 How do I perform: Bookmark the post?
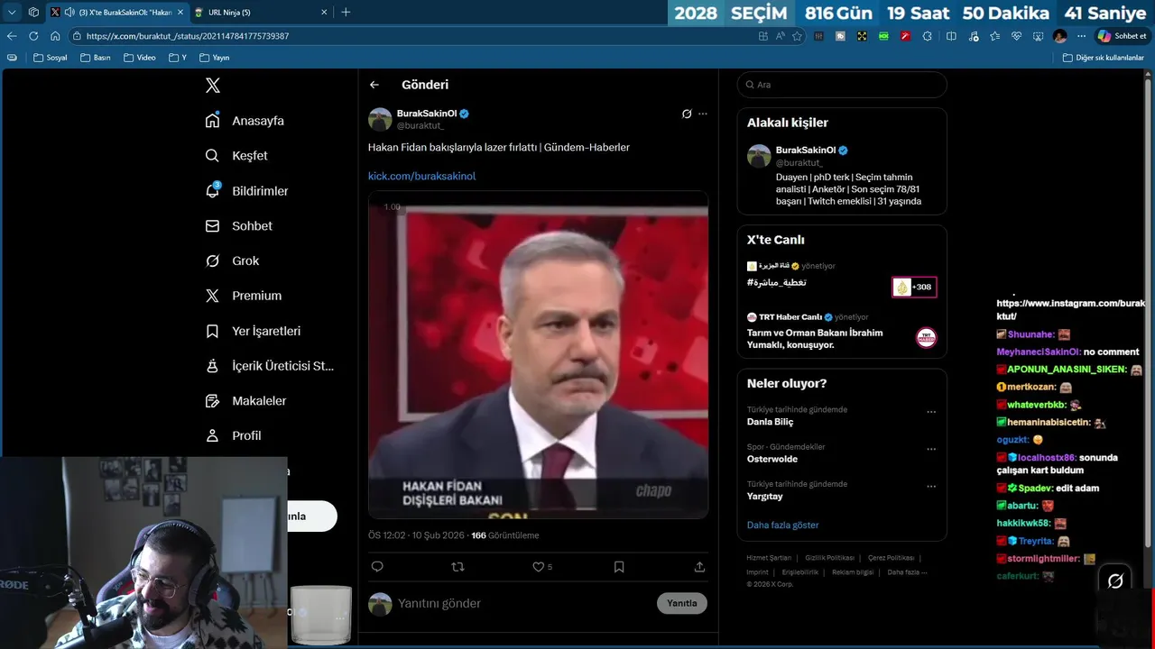coord(619,567)
